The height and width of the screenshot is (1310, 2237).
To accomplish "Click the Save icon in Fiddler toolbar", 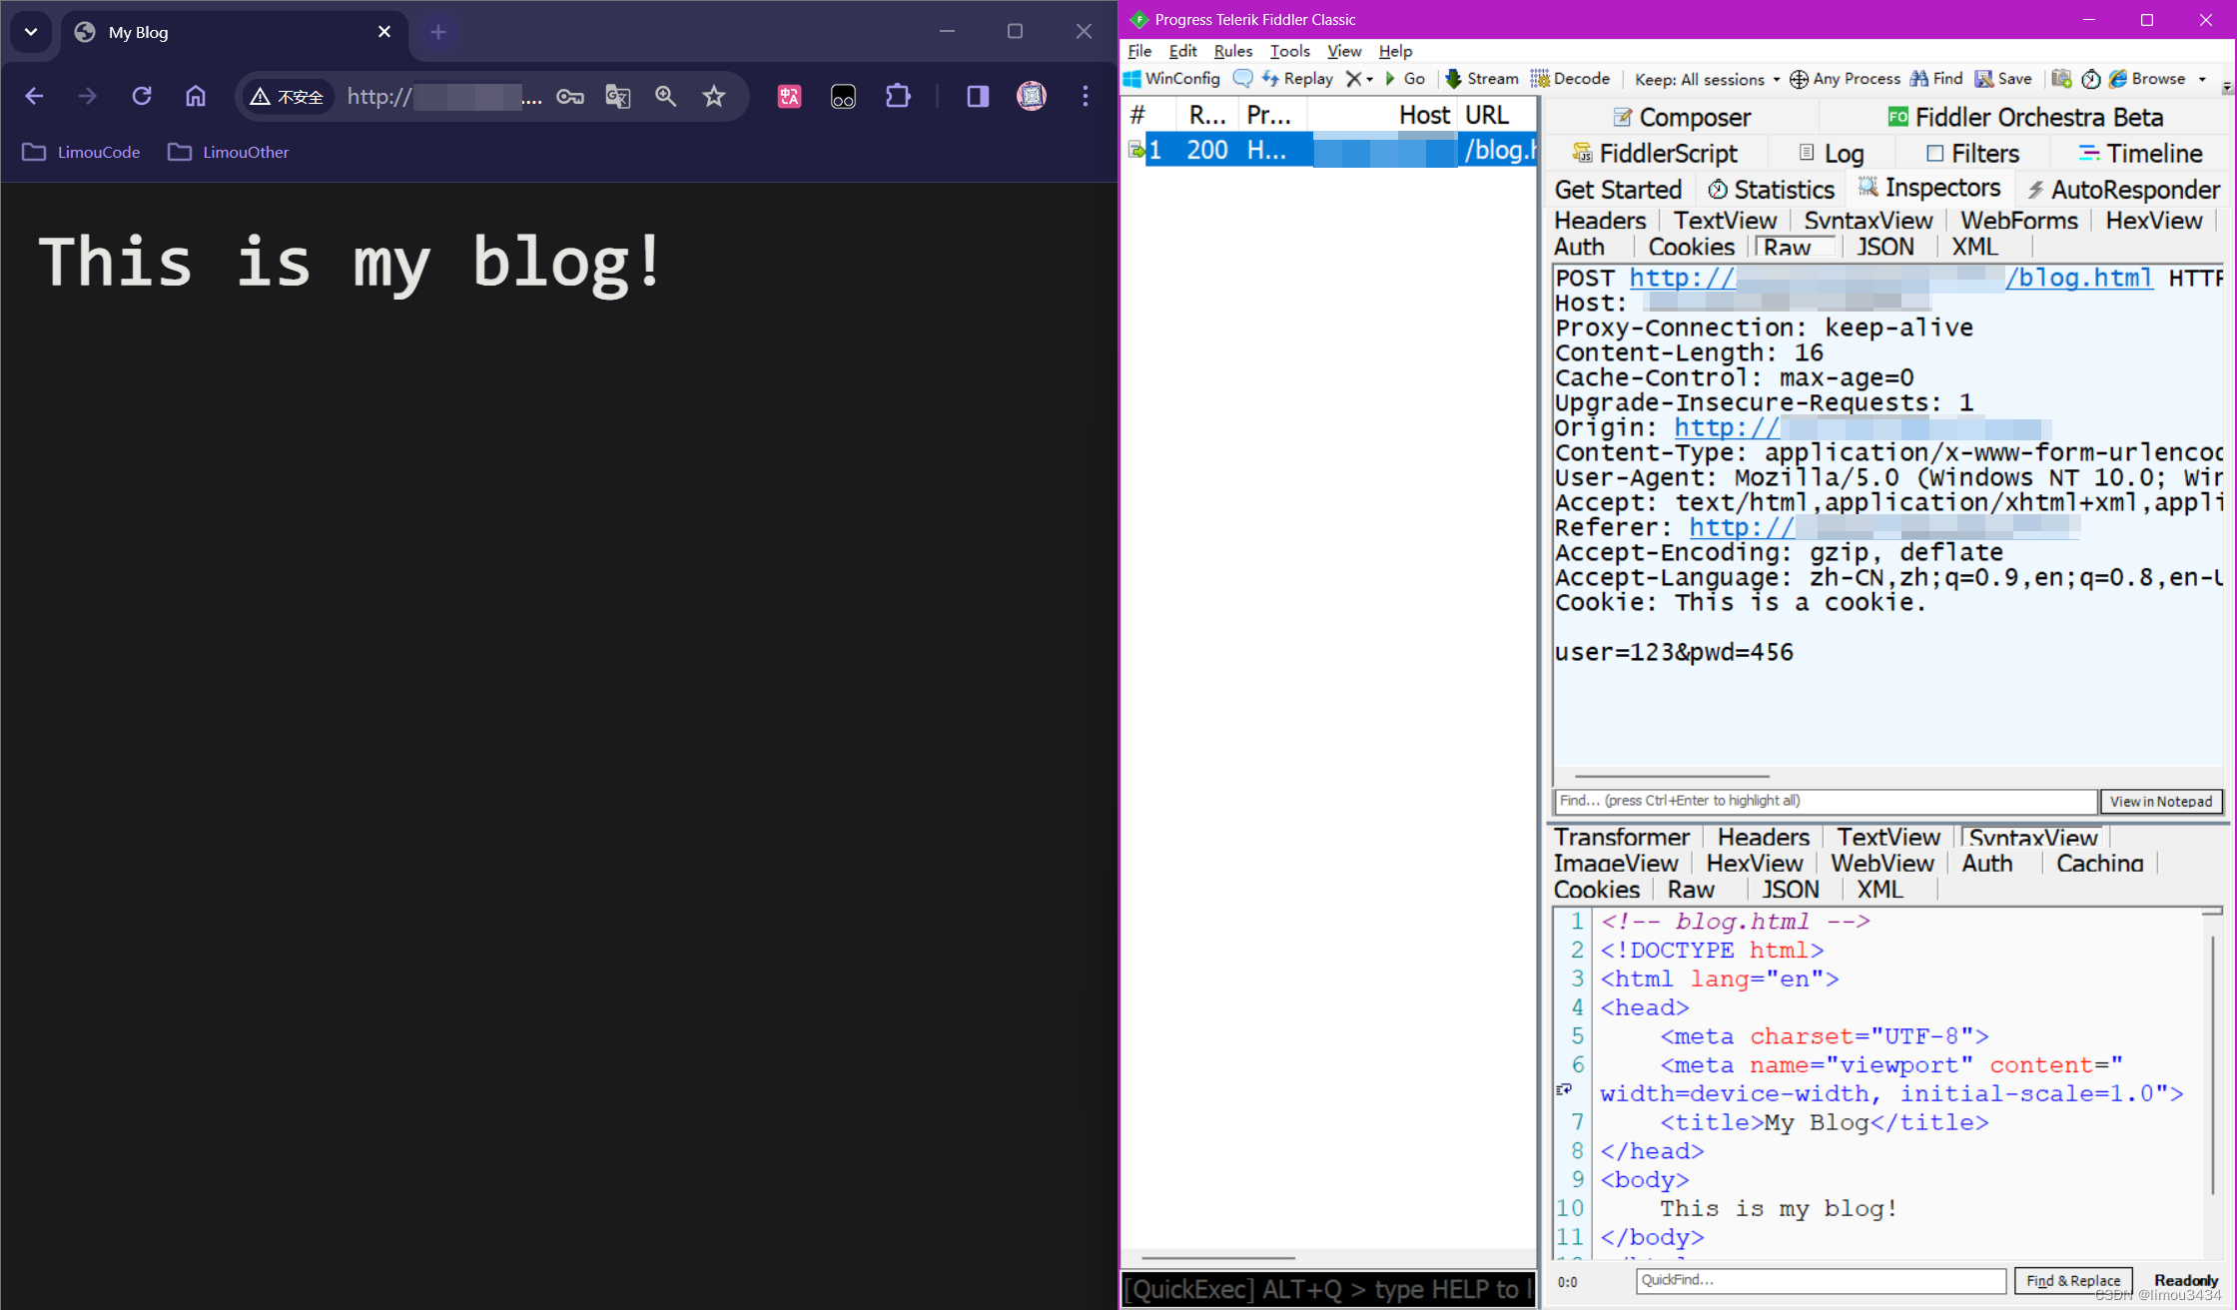I will tap(2003, 80).
